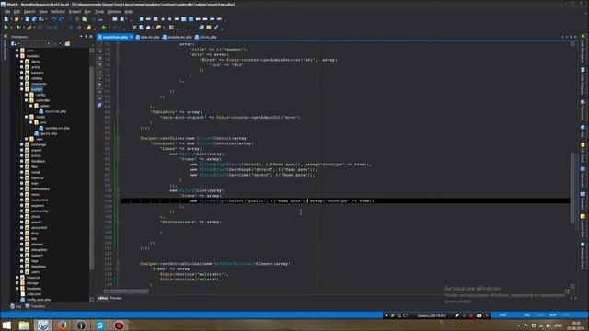Open the Window menu
Image resolution: width=589 pixels, height=331 pixels.
pos(114,12)
